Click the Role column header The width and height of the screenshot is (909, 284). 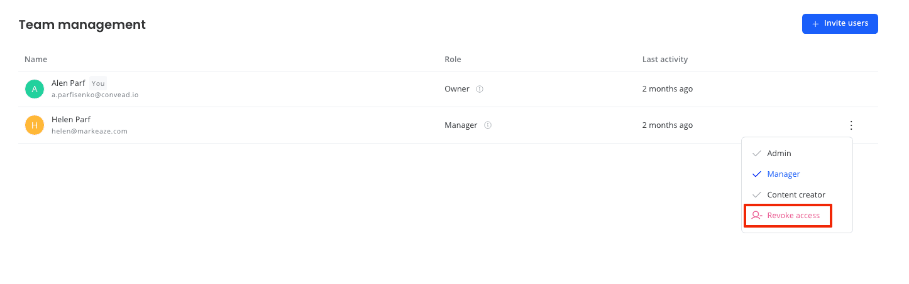(x=453, y=60)
